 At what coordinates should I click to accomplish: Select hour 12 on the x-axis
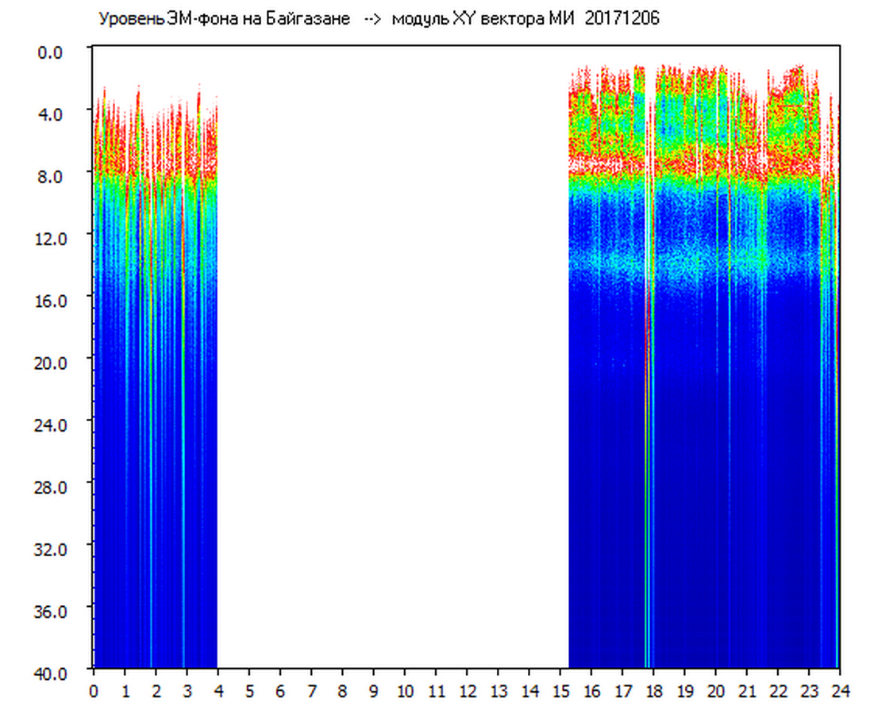coord(467,691)
